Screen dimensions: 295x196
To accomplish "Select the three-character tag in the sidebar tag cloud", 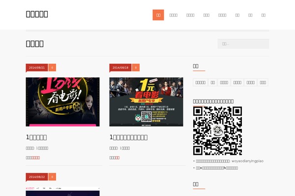I will [263, 82].
